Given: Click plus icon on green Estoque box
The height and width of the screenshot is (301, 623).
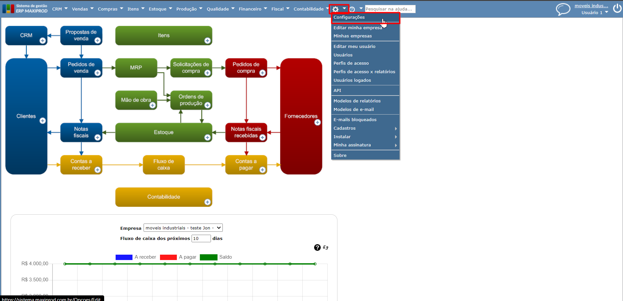Looking at the screenshot, I should coord(208,138).
